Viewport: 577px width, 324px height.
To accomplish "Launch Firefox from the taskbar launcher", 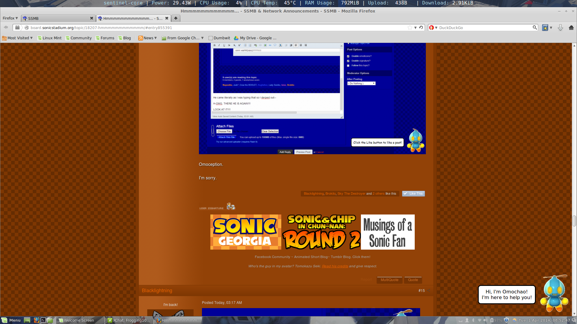I will click(x=36, y=320).
